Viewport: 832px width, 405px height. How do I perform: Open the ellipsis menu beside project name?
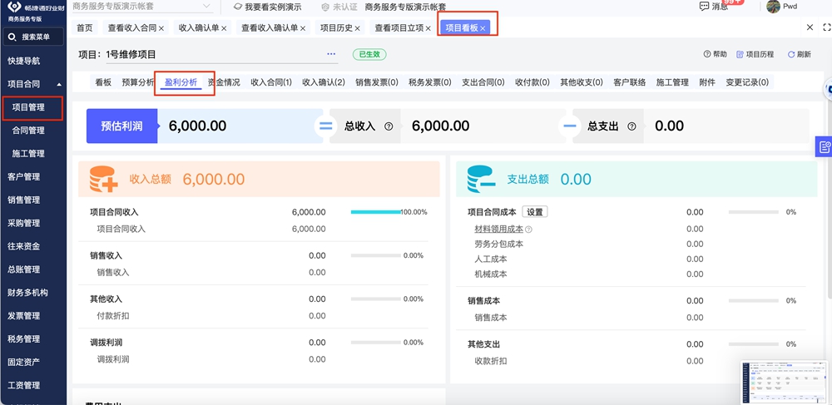coord(331,54)
